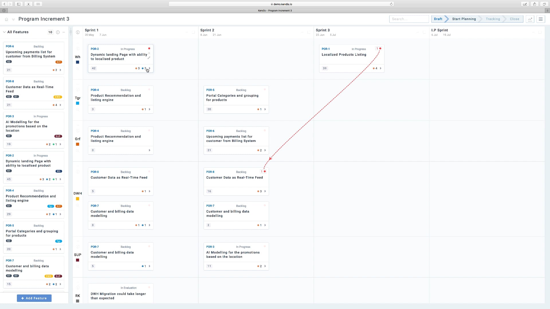Toggle the checkbox in I.P Sprint header
Image resolution: width=550 pixels, height=309 pixels.
click(540, 32)
